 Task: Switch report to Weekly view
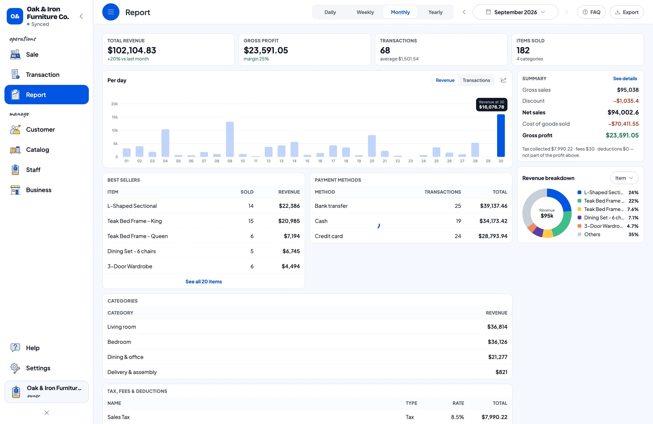(365, 12)
